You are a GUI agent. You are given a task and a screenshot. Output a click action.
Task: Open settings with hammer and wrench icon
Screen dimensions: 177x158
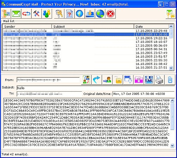(37, 14)
